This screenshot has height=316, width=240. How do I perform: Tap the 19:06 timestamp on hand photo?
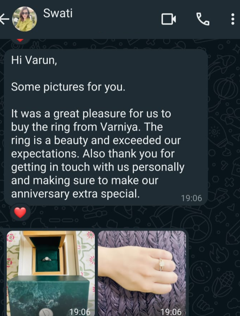[171, 312]
